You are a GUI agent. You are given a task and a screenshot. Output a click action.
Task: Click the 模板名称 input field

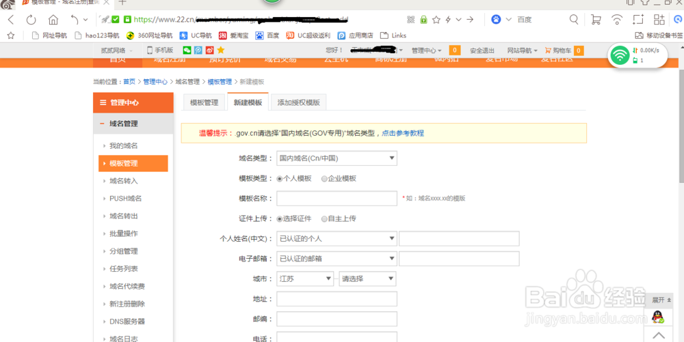[337, 199]
